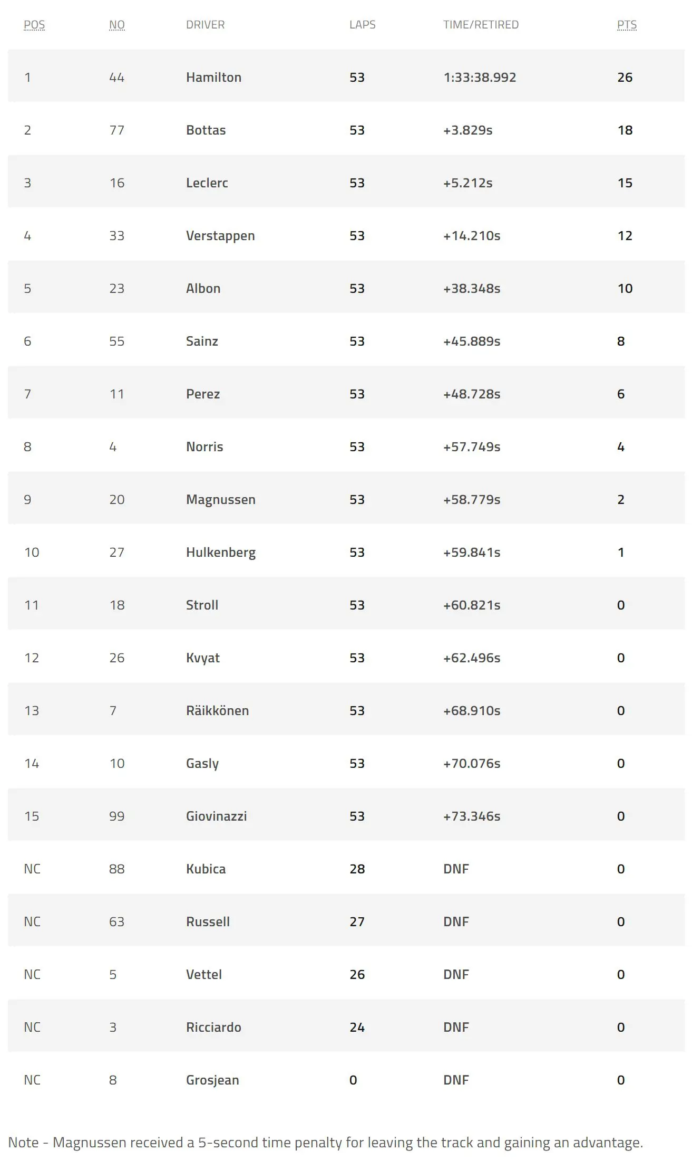The image size is (692, 1160).
Task: Click on Verstappen's driver name
Action: [220, 236]
